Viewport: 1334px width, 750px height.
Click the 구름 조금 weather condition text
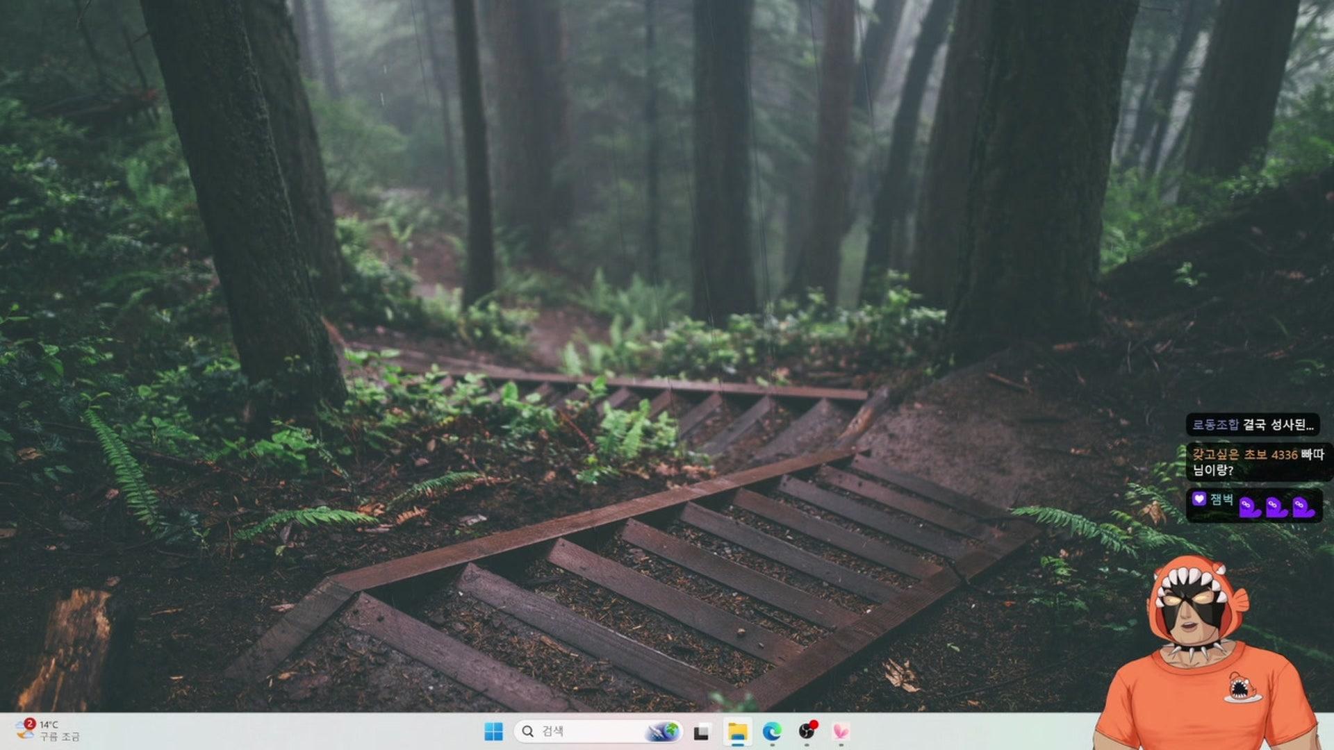pos(60,737)
